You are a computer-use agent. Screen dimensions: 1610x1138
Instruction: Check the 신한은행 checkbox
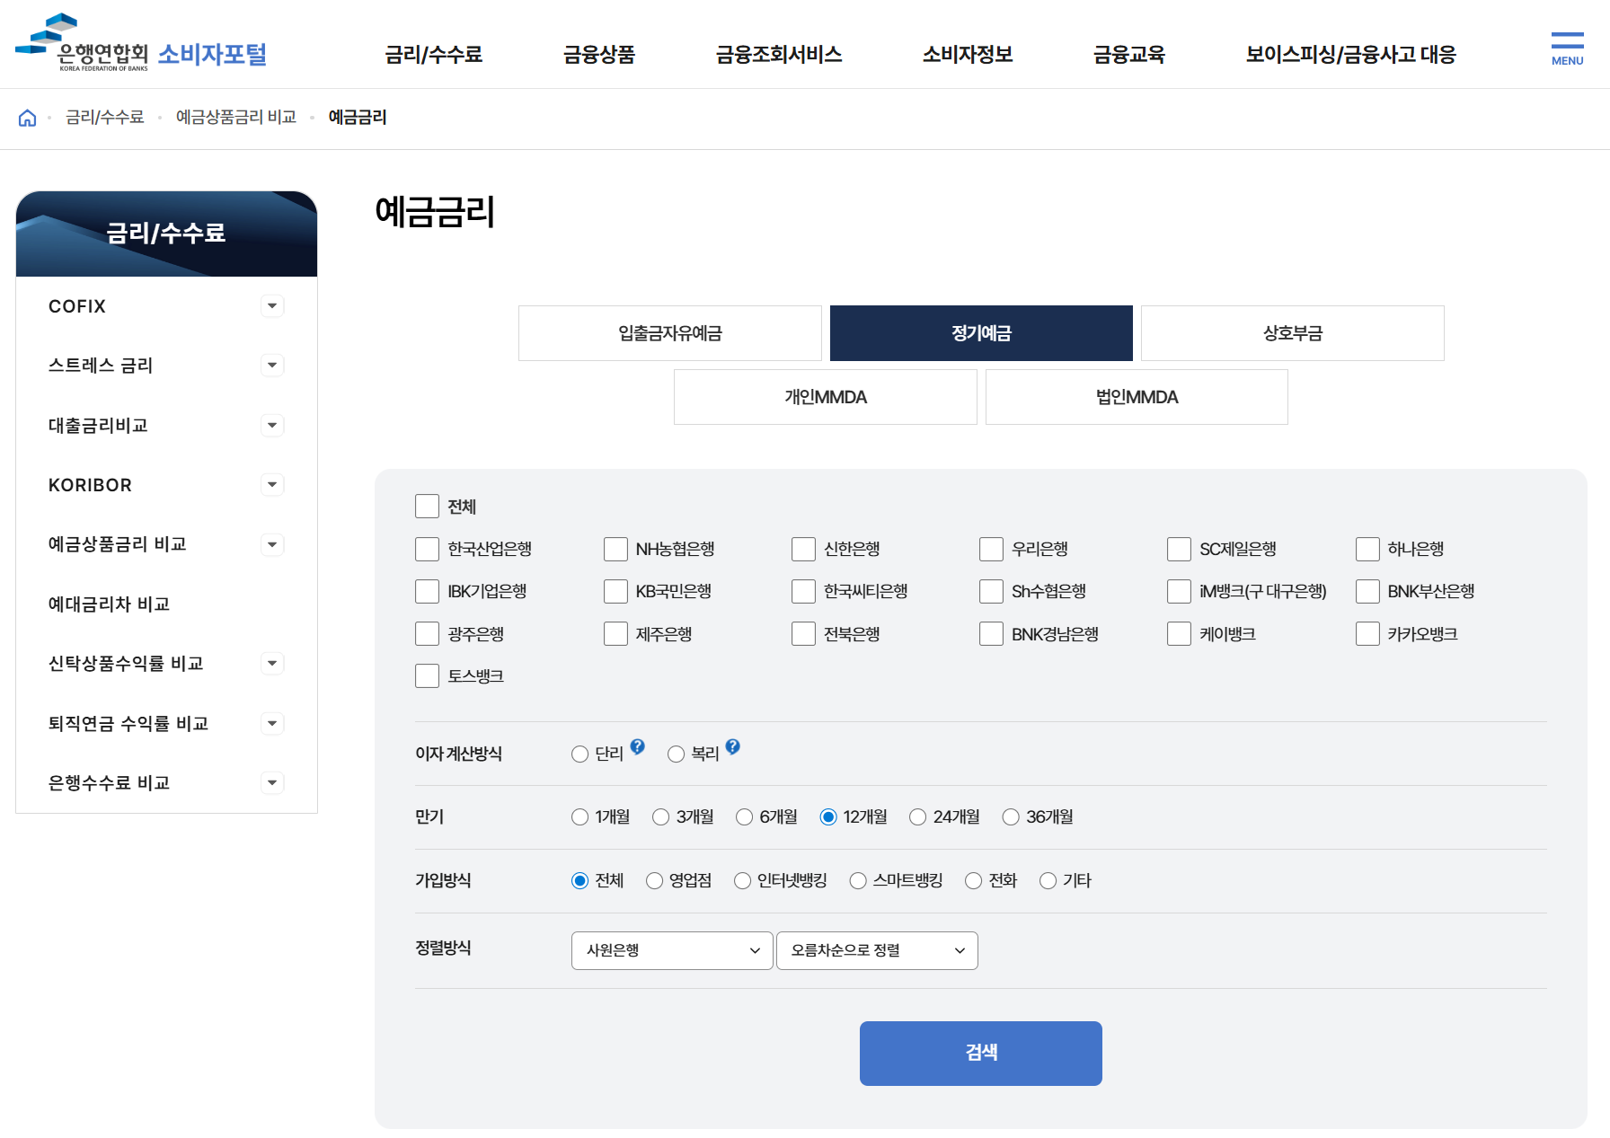click(x=803, y=549)
